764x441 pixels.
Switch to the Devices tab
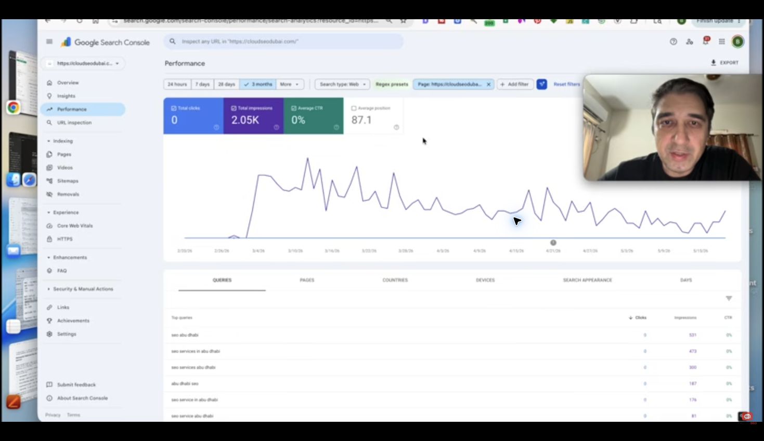(485, 280)
